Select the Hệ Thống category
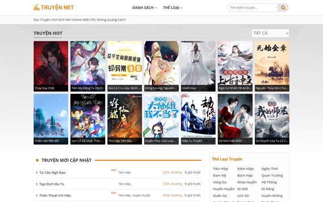The image size is (323, 202). pyautogui.click(x=269, y=182)
